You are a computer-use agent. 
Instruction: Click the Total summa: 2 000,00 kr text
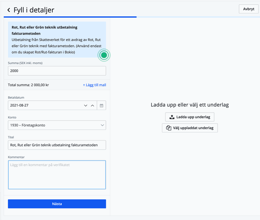pyautogui.click(x=29, y=85)
